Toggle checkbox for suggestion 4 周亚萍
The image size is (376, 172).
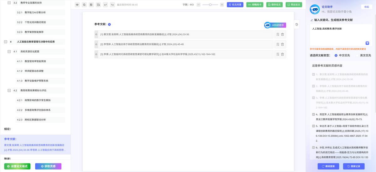313,115
